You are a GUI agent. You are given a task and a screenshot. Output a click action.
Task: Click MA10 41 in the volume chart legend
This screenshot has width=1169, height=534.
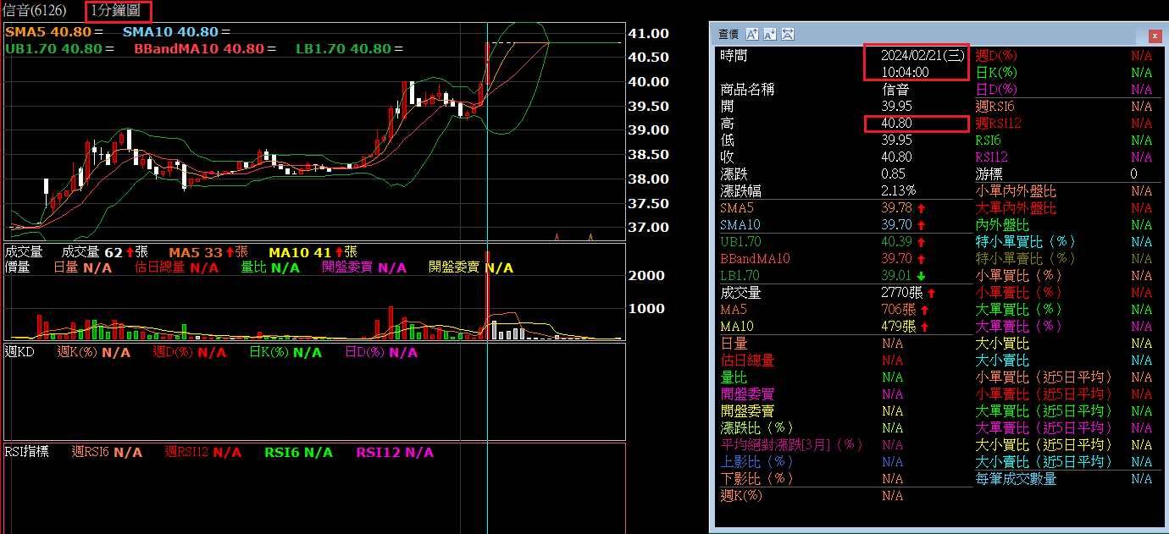click(x=313, y=252)
